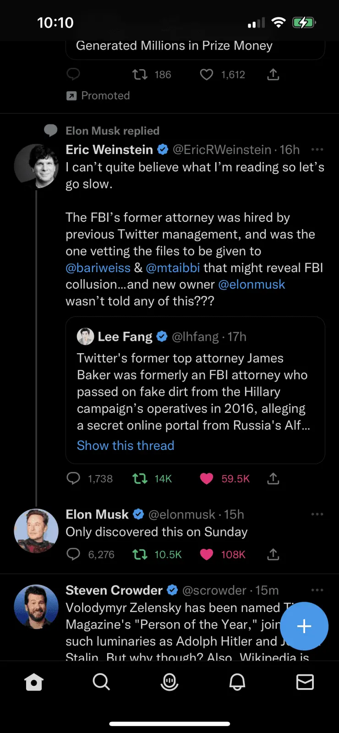Share Eric Weinstein's tweet
Viewport: 339px width, 733px height.
point(273,479)
